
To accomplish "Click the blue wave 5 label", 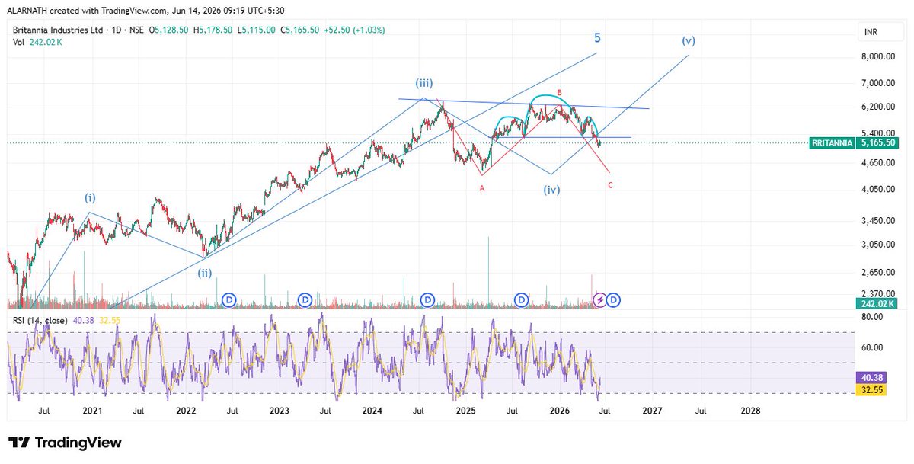I will click(597, 37).
